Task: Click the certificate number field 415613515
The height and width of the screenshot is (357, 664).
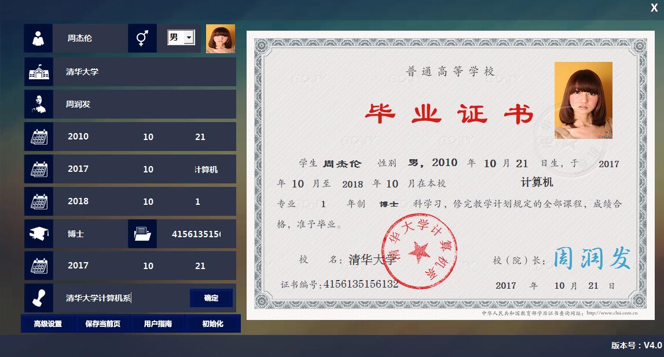Action: pyautogui.click(x=196, y=234)
